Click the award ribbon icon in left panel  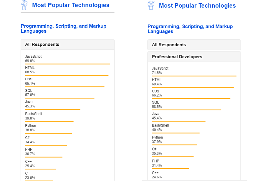24,5
